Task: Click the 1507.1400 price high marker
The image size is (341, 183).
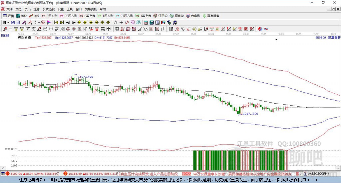Action: click(85, 77)
